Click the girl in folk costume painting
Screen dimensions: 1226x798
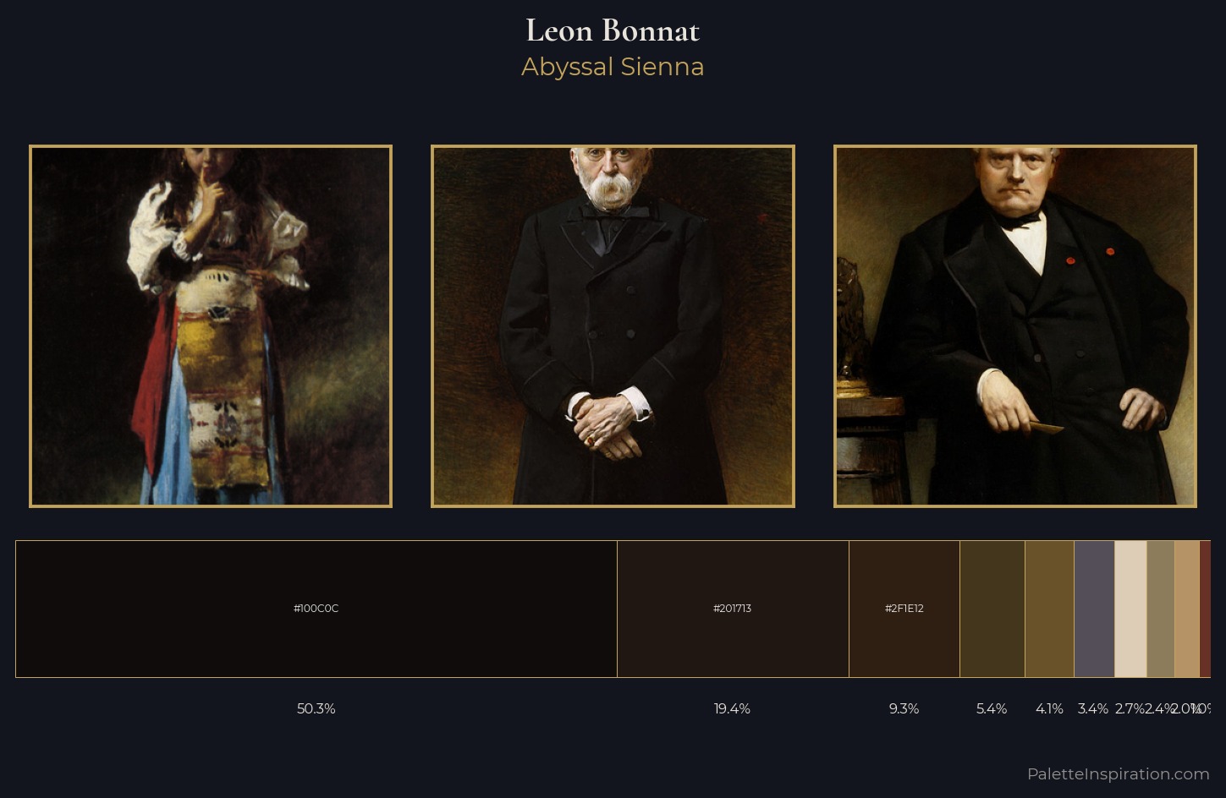pos(211,326)
